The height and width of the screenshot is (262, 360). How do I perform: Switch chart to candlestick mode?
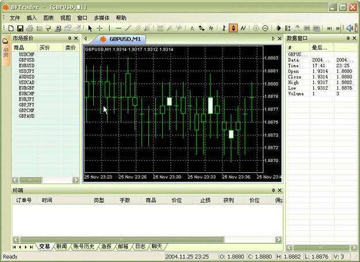point(233,29)
